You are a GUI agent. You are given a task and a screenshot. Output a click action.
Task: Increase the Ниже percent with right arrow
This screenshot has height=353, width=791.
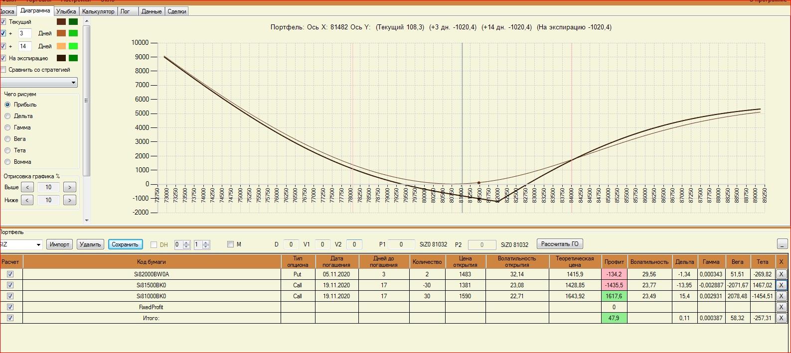70,200
